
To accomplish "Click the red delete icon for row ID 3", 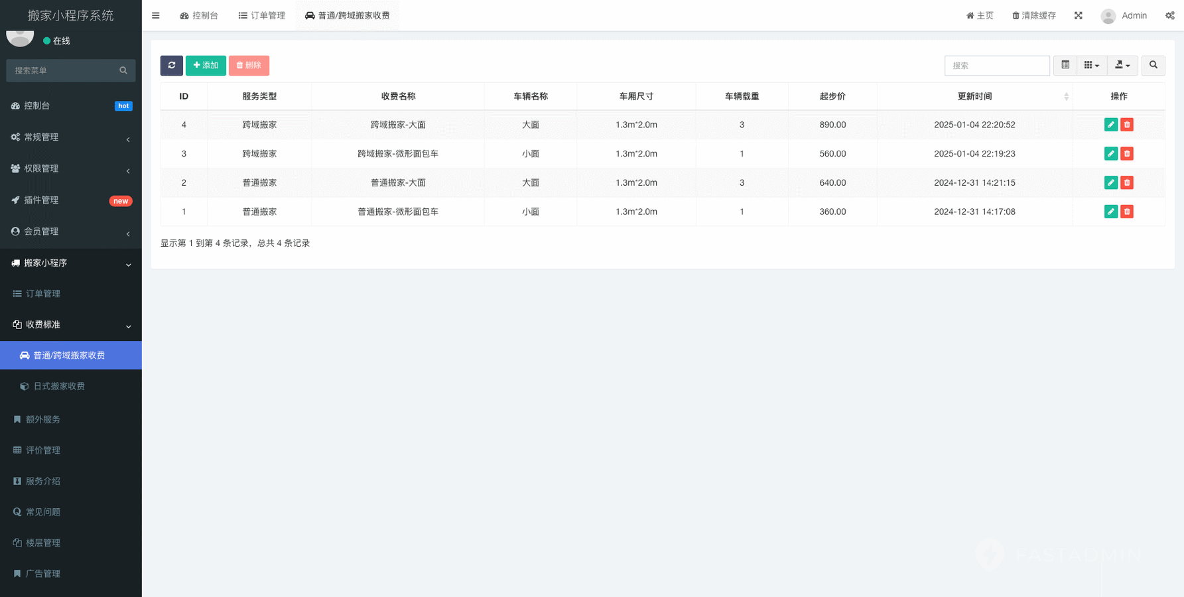I will [1126, 154].
